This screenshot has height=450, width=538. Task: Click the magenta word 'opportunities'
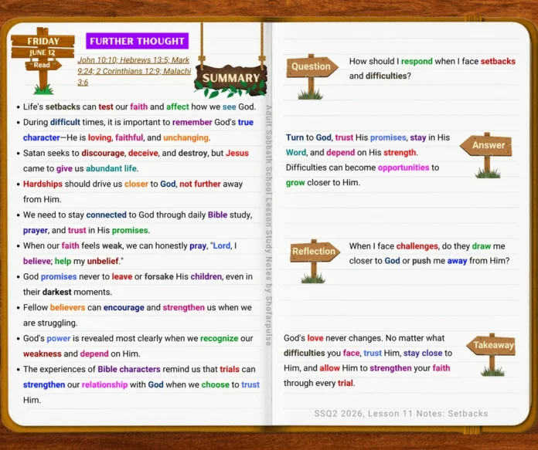pyautogui.click(x=403, y=167)
